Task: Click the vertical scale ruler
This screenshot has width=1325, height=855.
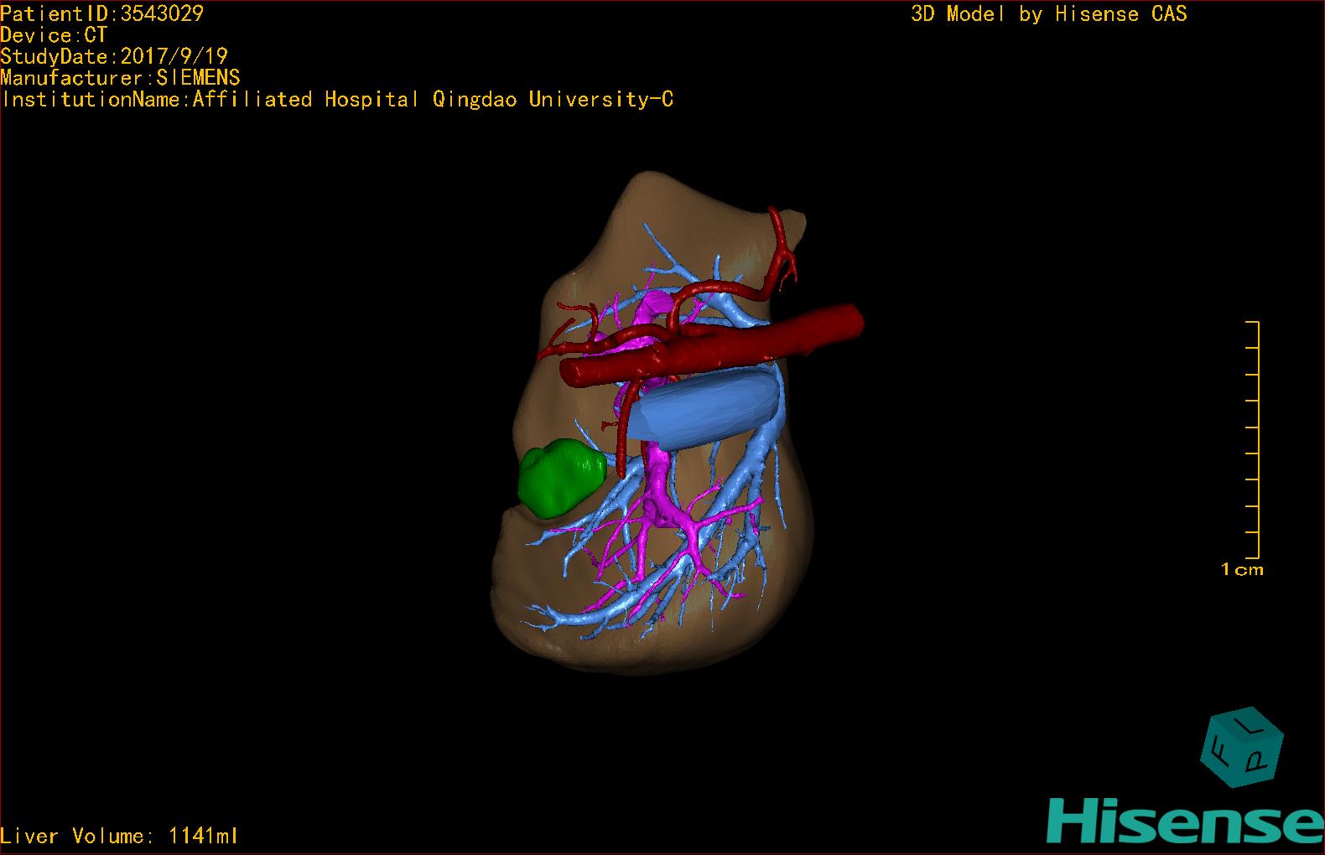Action: coord(1253,439)
